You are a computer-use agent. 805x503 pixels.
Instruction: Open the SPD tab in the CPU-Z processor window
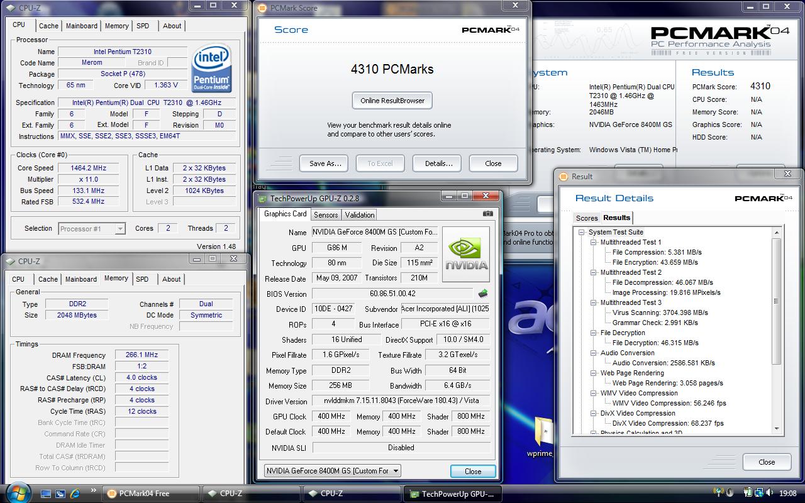coord(143,26)
